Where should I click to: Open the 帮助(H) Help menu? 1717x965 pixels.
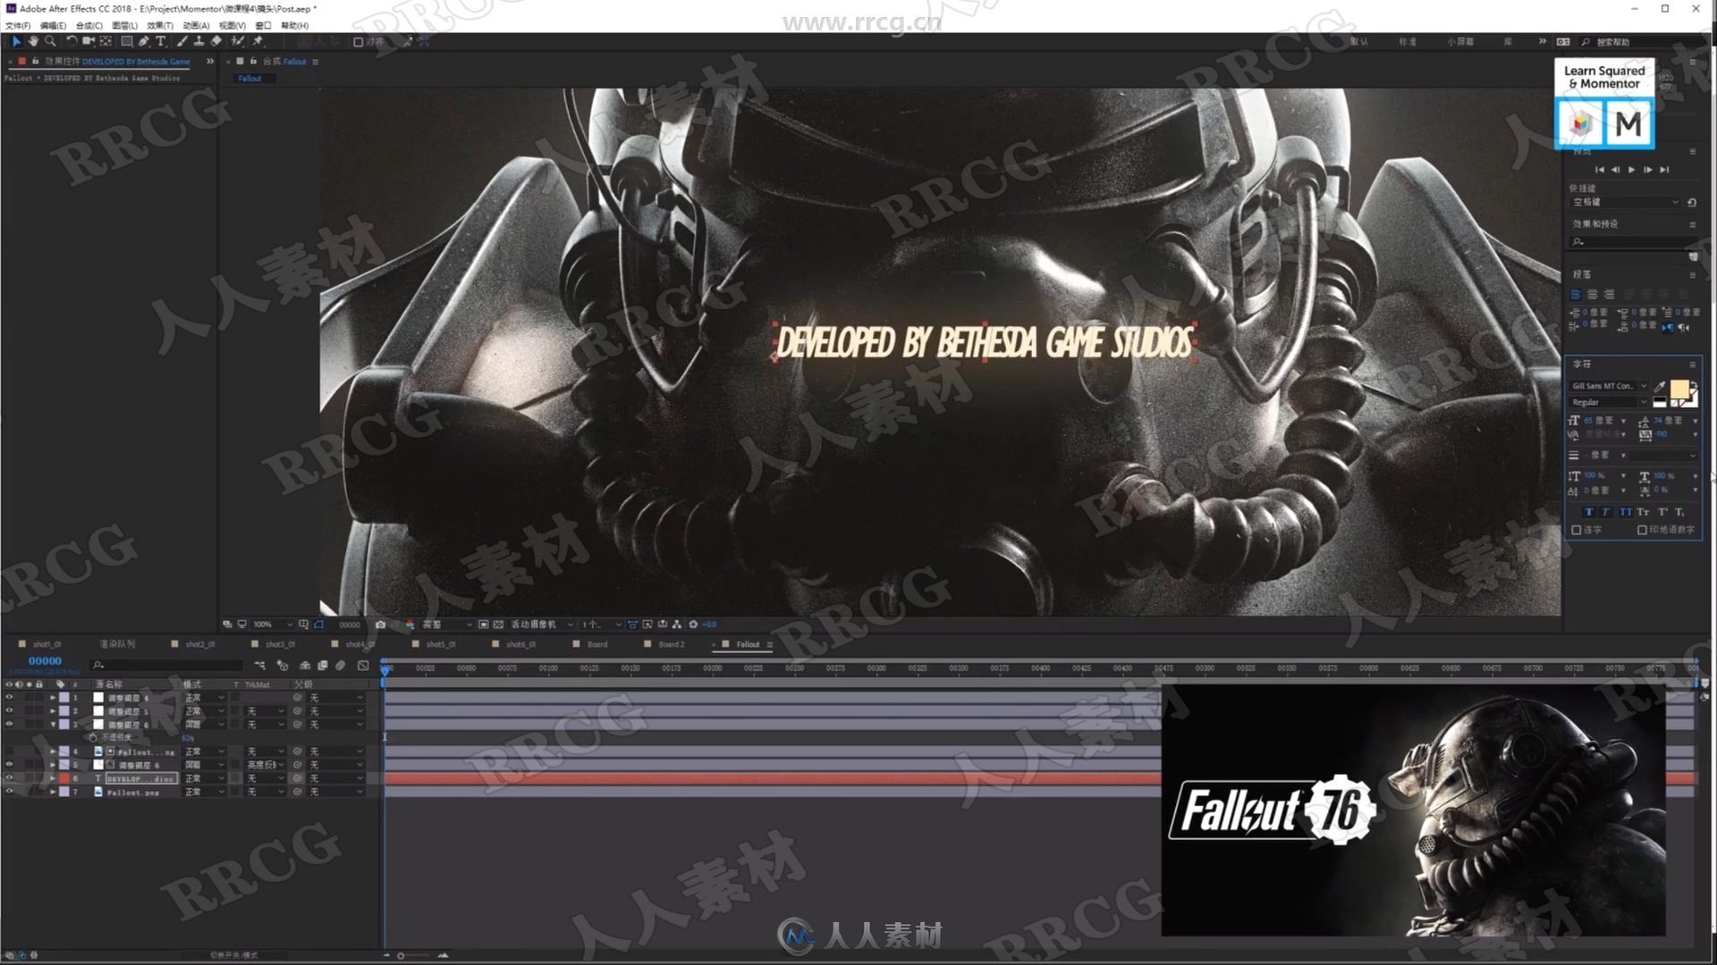[x=295, y=26]
